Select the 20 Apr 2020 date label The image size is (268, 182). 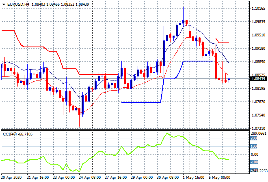click(11, 178)
